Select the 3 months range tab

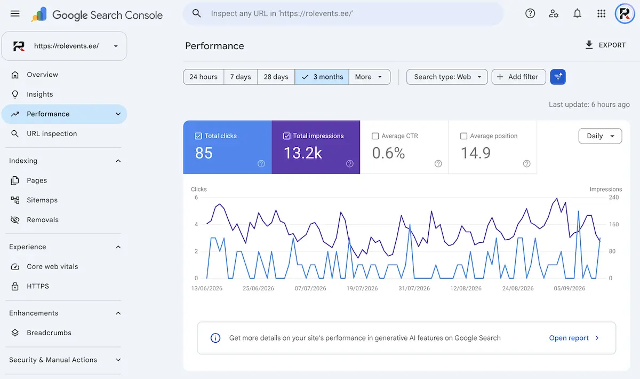point(322,77)
